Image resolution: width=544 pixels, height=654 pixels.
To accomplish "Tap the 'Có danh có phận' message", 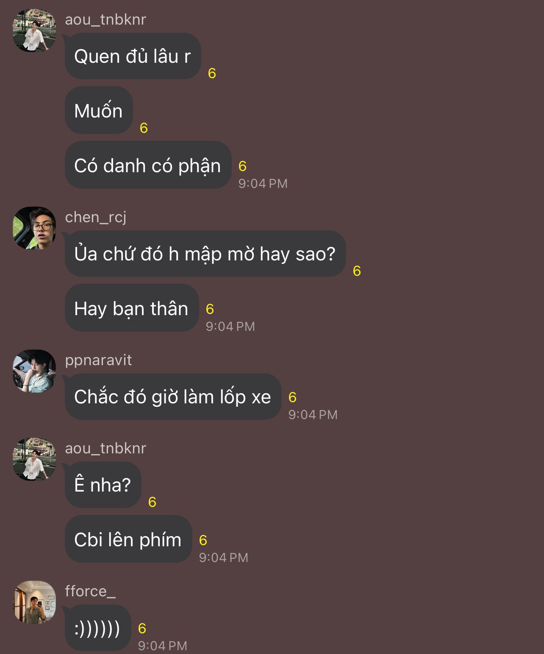I will [148, 165].
